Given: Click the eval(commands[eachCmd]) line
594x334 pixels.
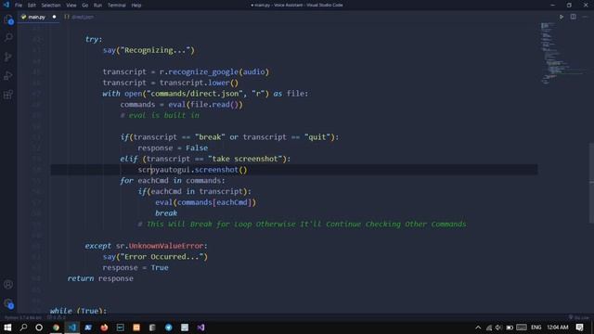Looking at the screenshot, I should [x=206, y=202].
